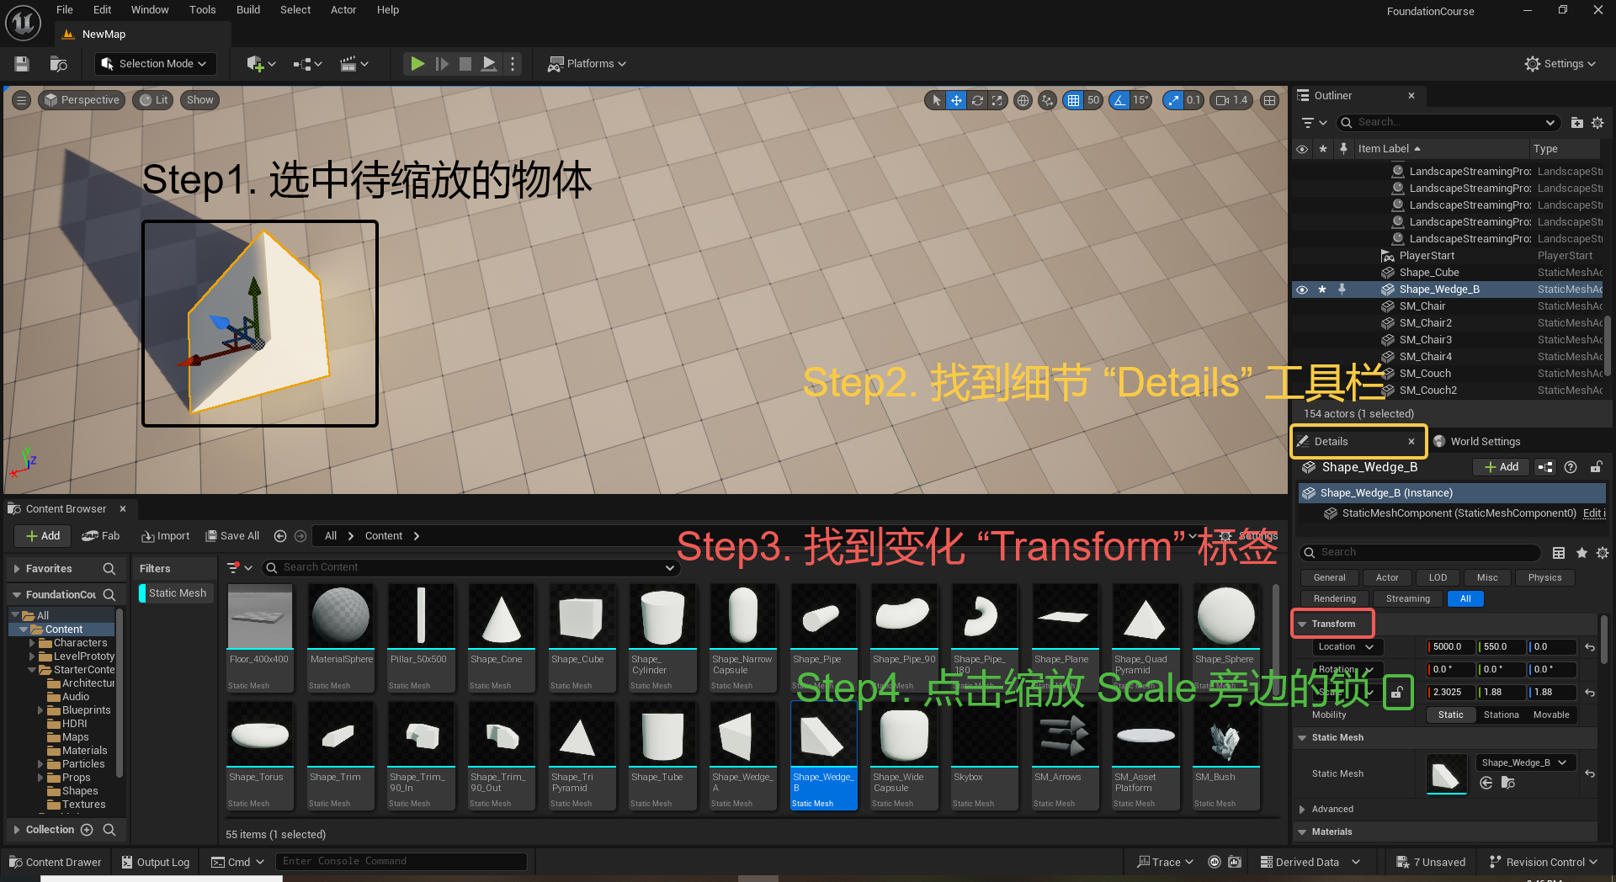Expand the Blueprints folder in the tree

pos(40,710)
